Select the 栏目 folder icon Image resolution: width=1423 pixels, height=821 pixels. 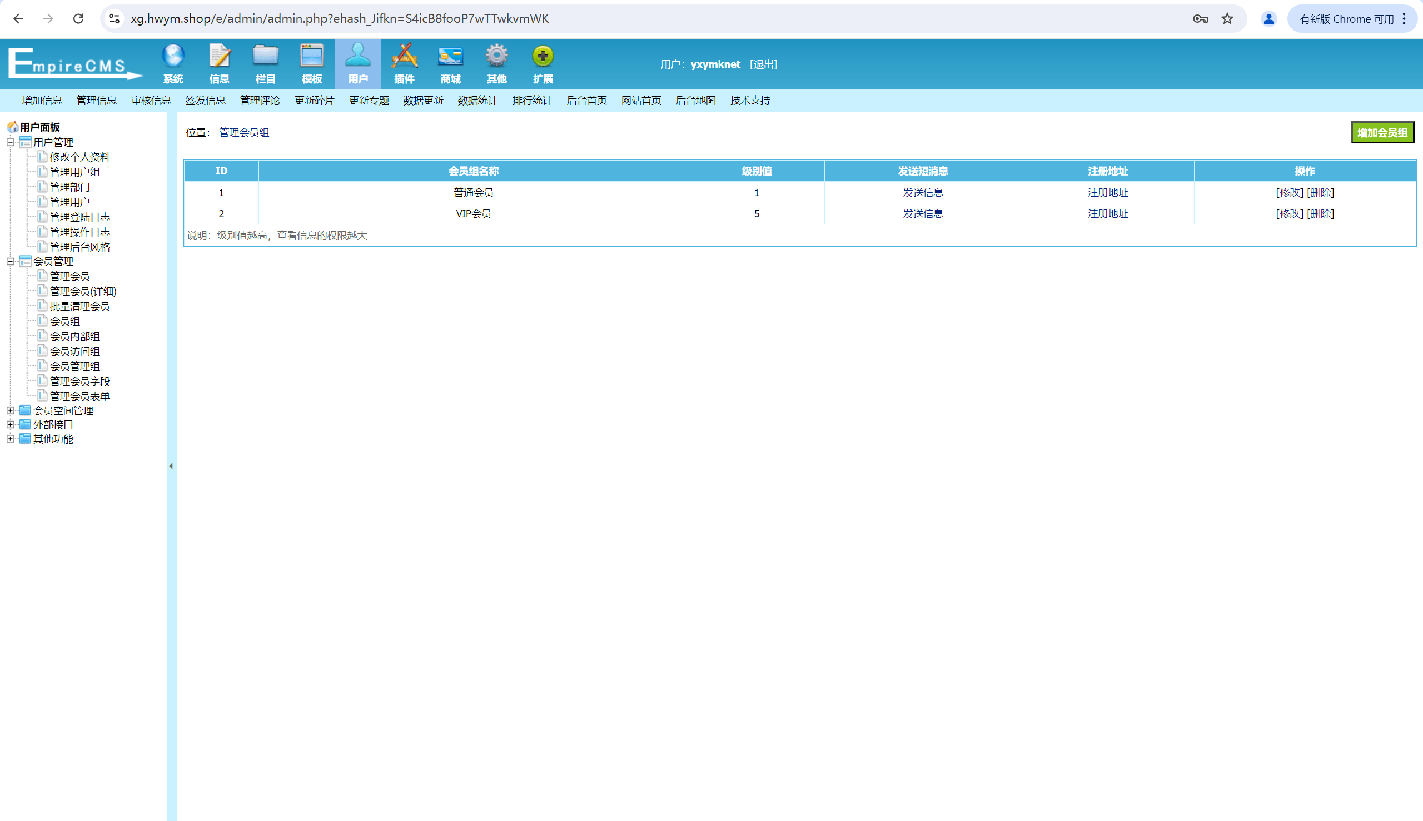266,56
